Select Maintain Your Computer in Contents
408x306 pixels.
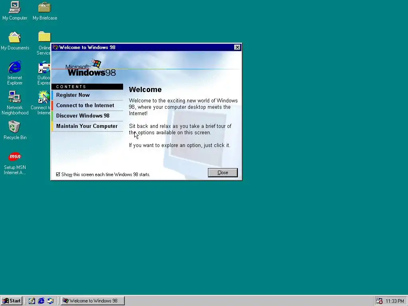coord(87,126)
